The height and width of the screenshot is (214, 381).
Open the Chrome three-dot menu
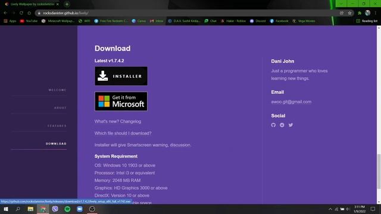coord(376,13)
